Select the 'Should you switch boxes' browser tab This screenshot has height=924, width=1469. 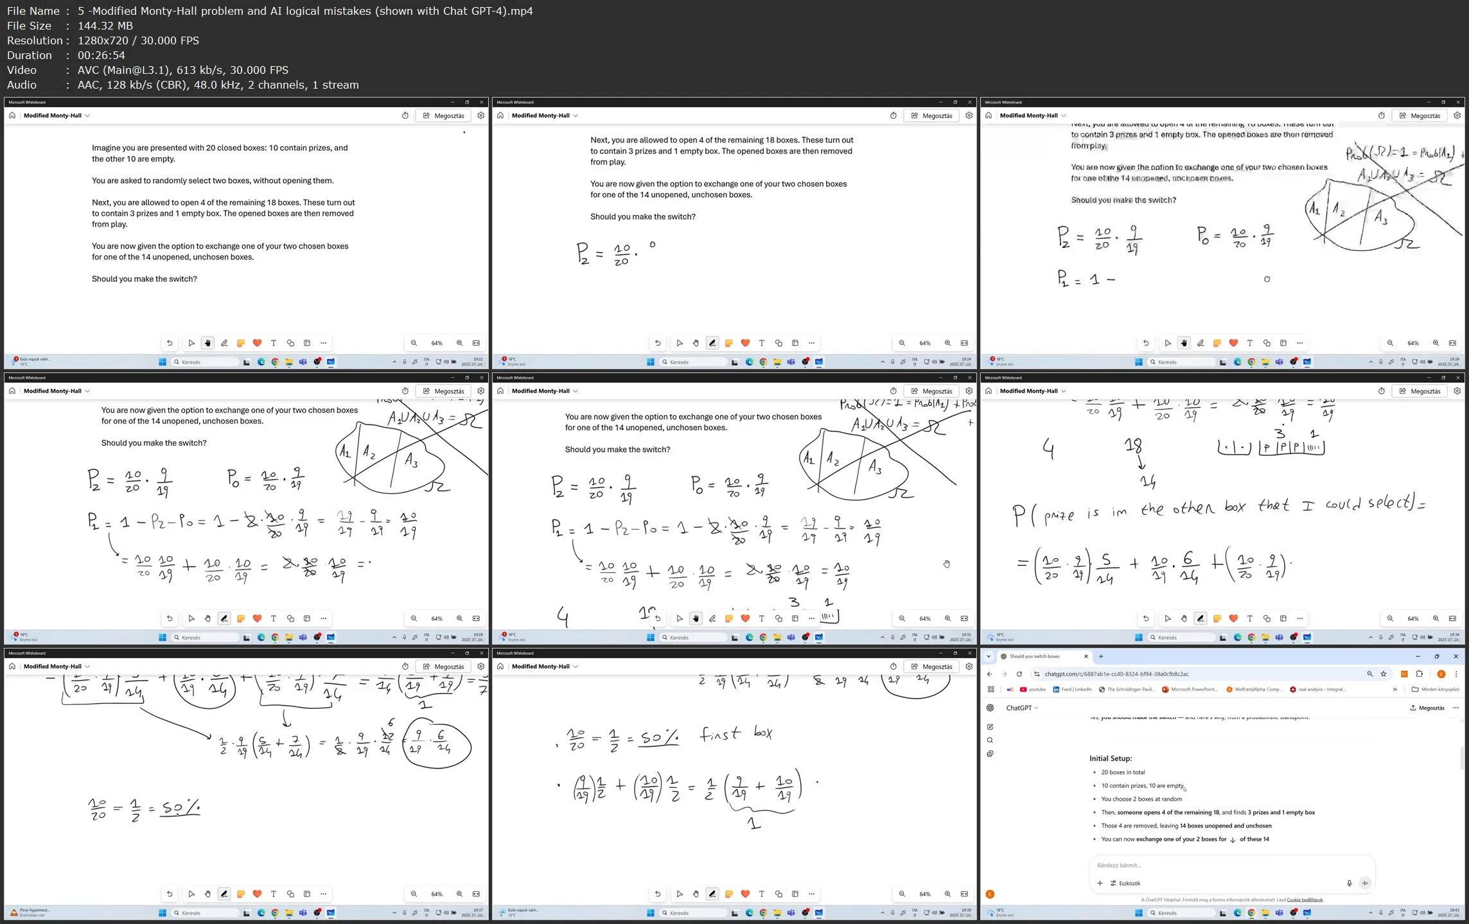(x=1044, y=656)
